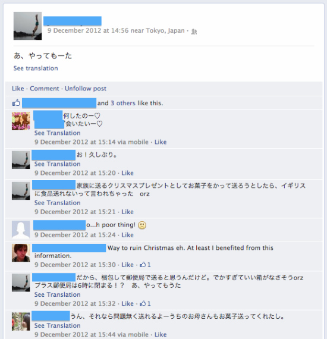The height and width of the screenshot is (339, 327).
Task: Like the 15:14 via mobile comment
Action: (x=161, y=142)
